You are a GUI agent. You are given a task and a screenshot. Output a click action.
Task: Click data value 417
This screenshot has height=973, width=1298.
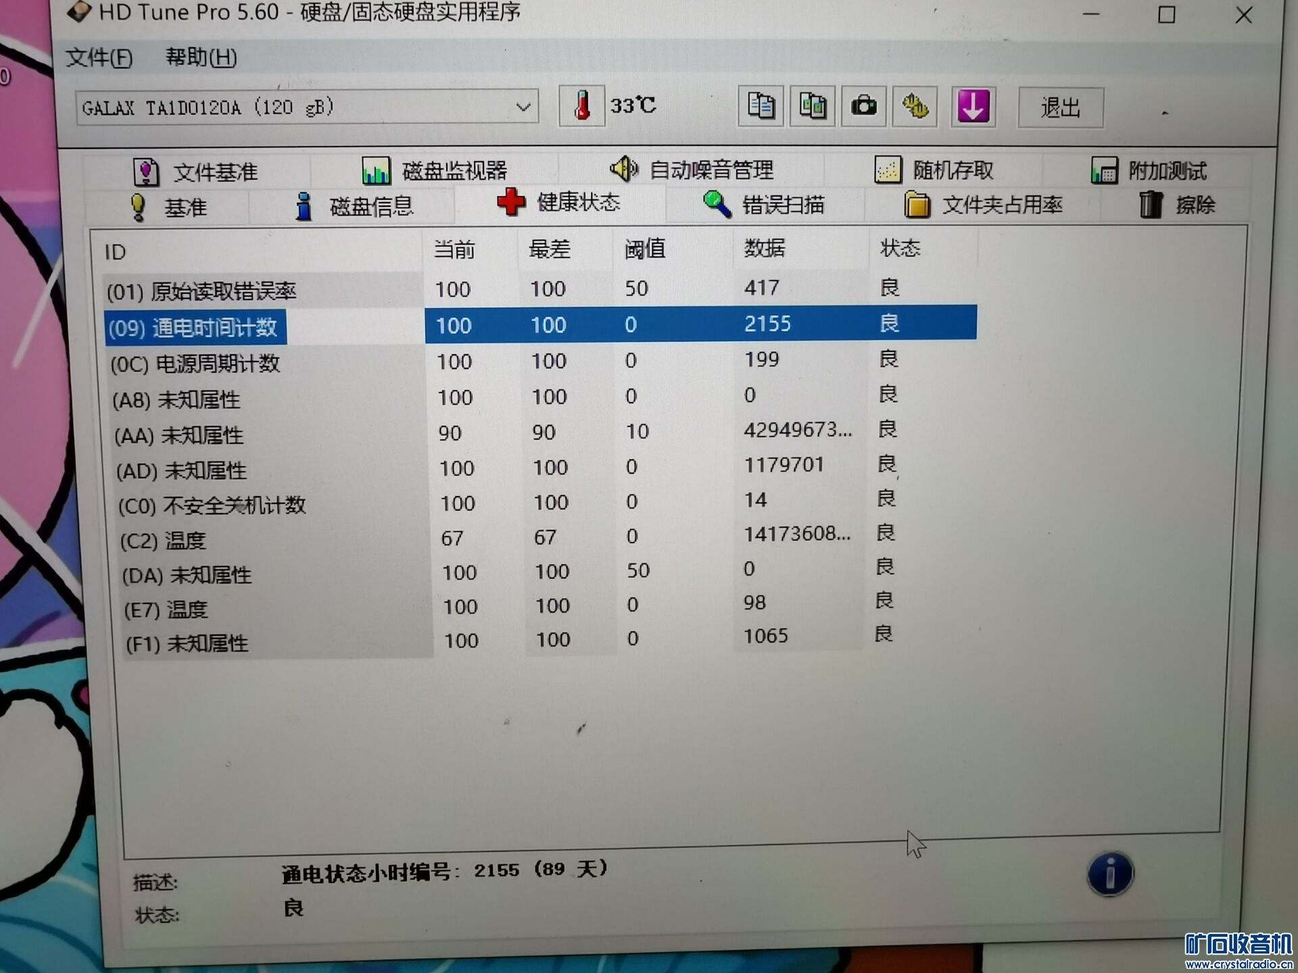(x=762, y=288)
